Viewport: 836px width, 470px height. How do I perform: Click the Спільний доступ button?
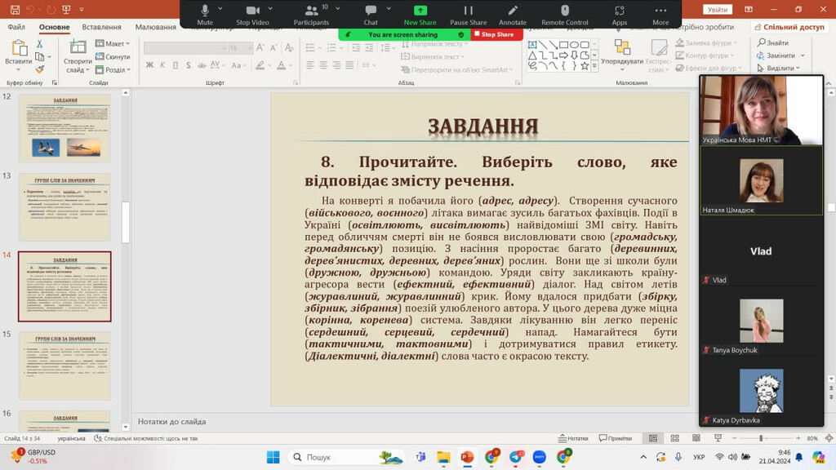(x=789, y=27)
